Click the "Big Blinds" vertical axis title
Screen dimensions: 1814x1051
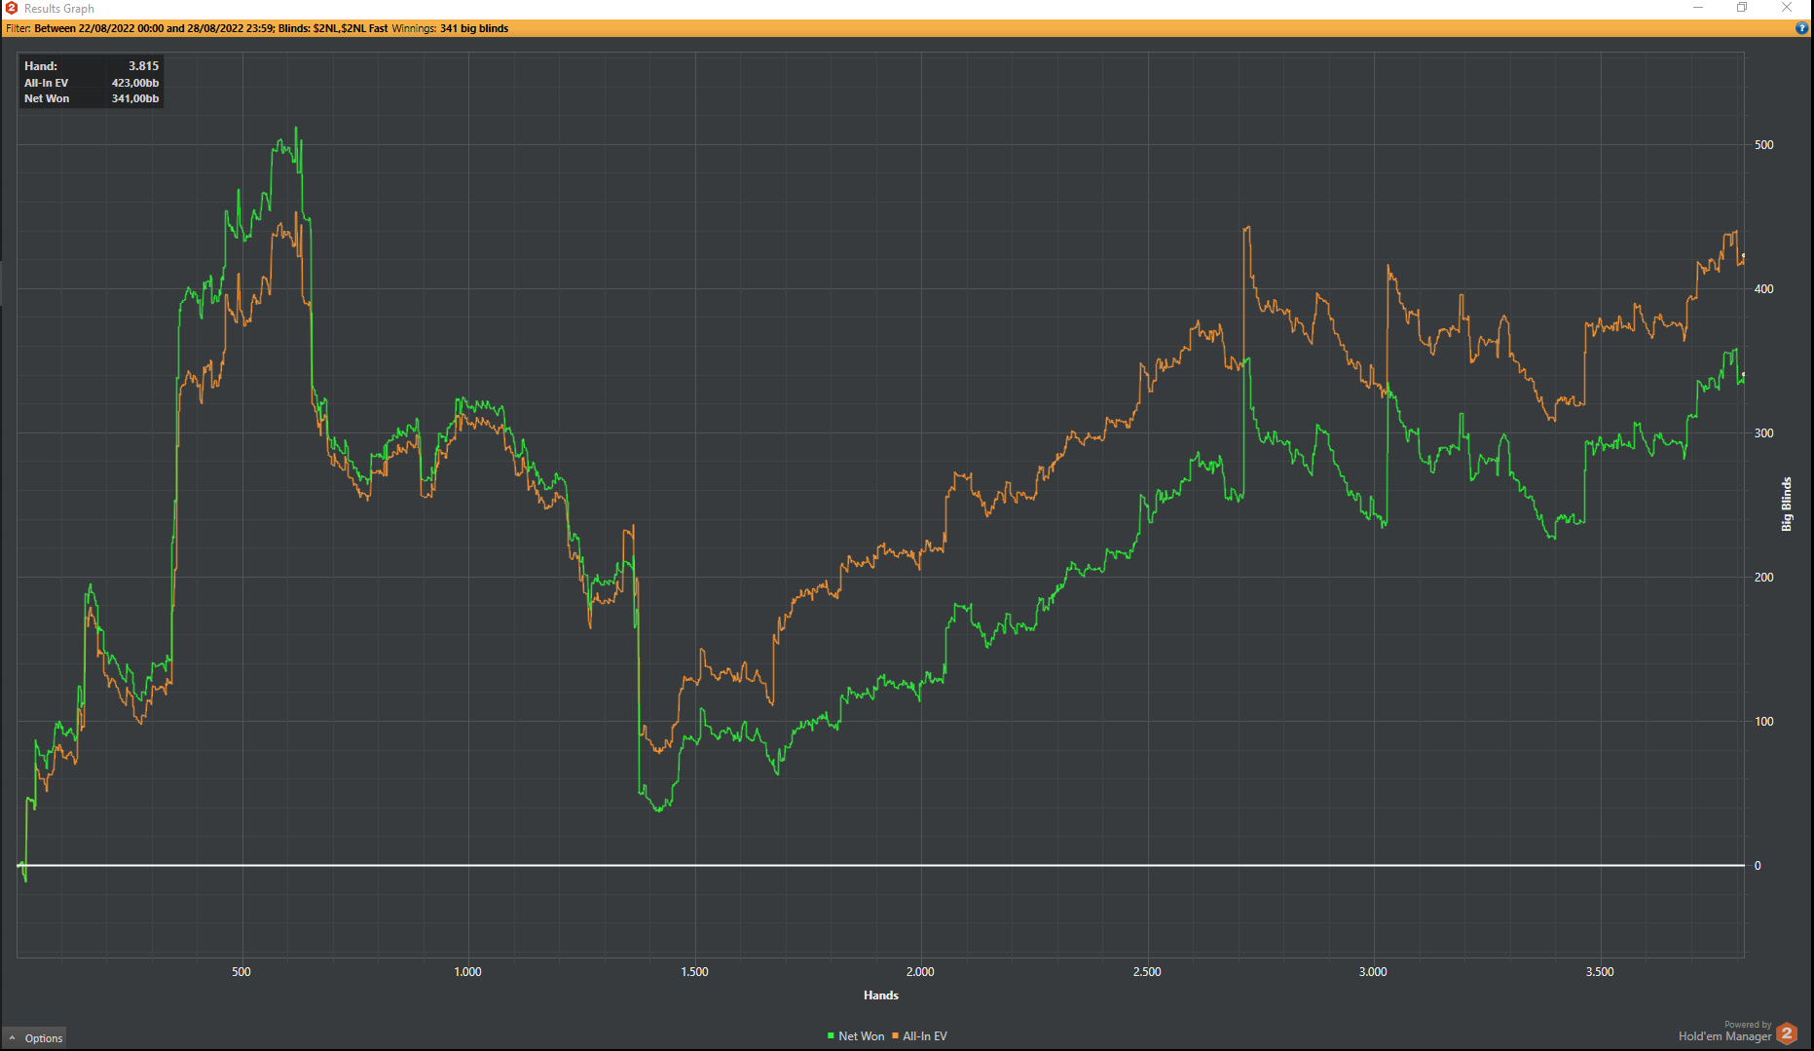point(1787,504)
